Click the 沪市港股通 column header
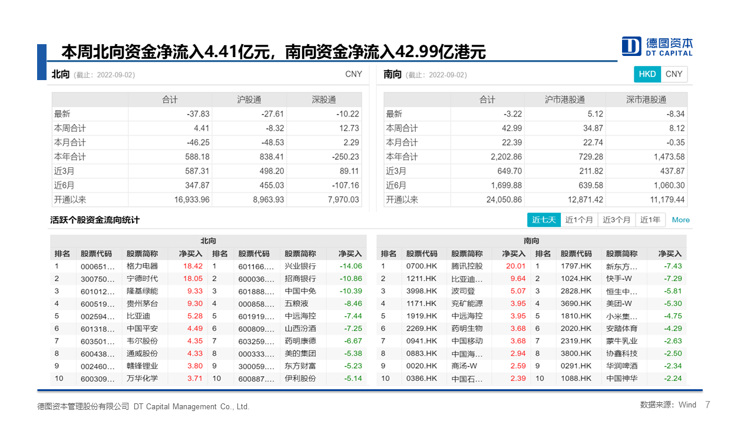The width and height of the screenshot is (754, 424). tap(565, 100)
